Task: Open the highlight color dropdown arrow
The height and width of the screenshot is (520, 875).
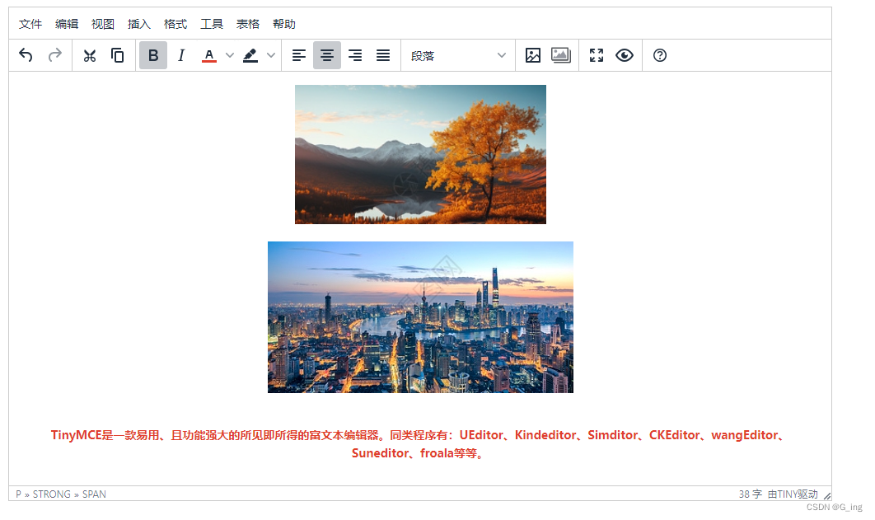Action: click(270, 55)
